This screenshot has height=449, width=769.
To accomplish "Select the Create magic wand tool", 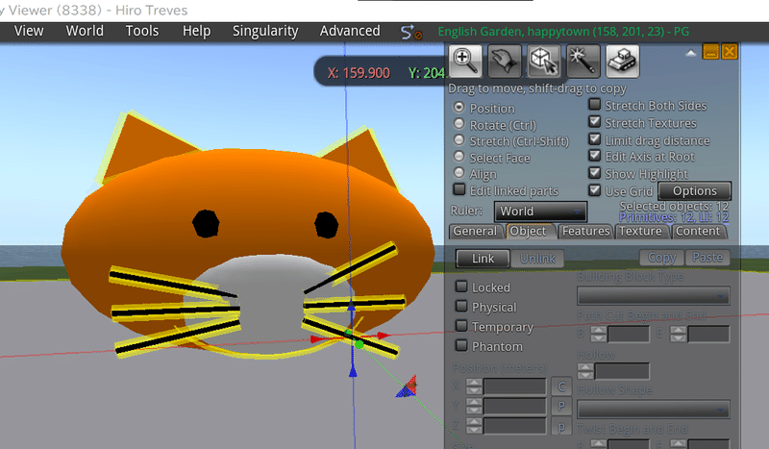I will (x=583, y=61).
